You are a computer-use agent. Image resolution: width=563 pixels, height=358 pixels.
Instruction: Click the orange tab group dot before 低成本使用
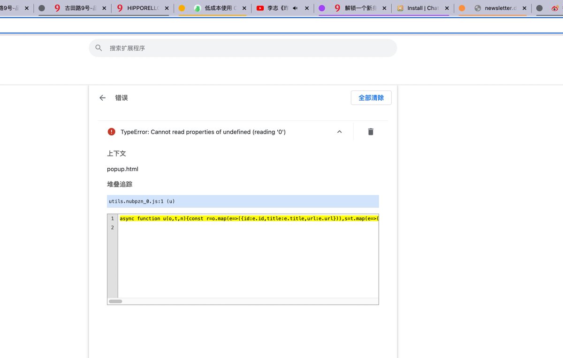182,8
